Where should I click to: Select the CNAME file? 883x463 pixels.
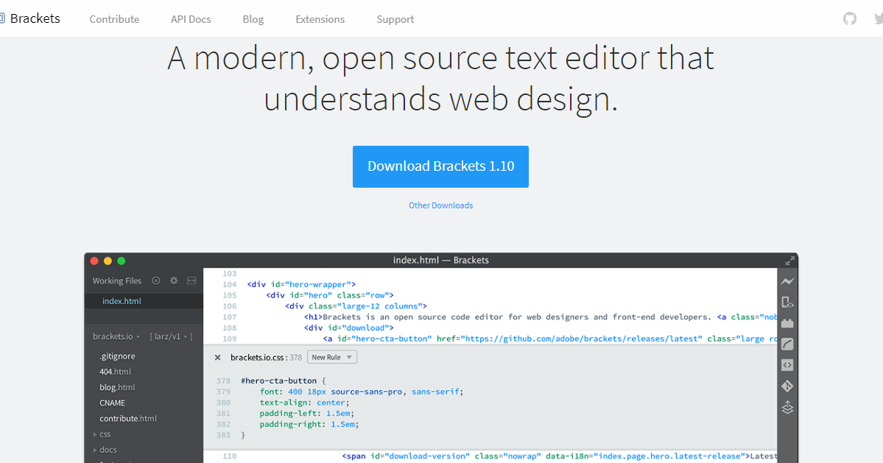[112, 403]
